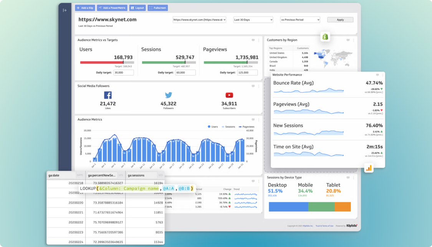This screenshot has height=247, width=432.
Task: Click the red Users progress bar
Action: coord(102,62)
